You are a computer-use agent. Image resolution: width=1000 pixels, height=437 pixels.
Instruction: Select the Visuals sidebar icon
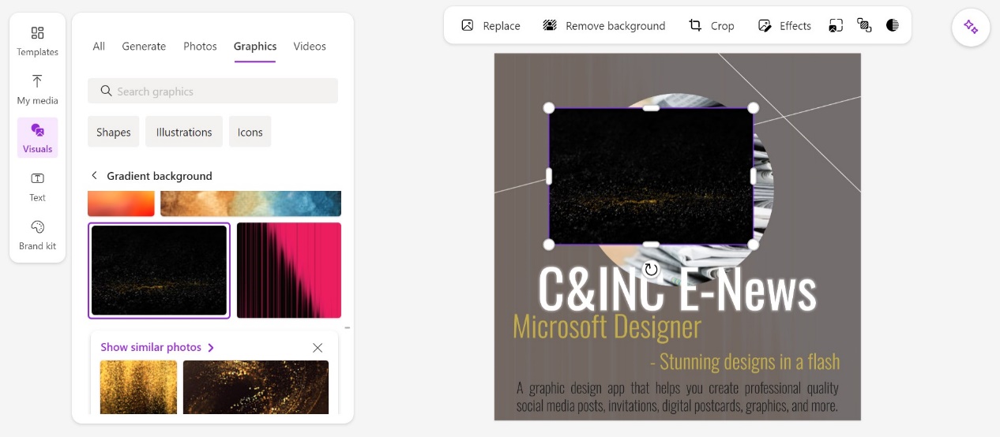(x=37, y=137)
